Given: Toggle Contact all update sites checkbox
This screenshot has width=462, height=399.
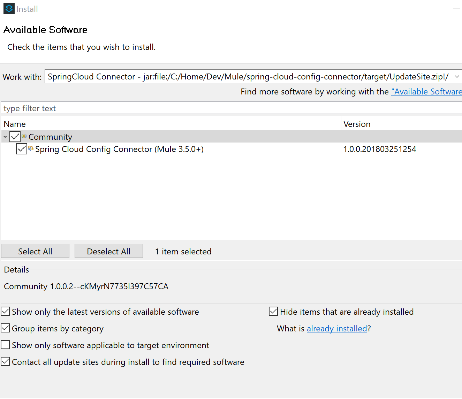Looking at the screenshot, I should 6,362.
